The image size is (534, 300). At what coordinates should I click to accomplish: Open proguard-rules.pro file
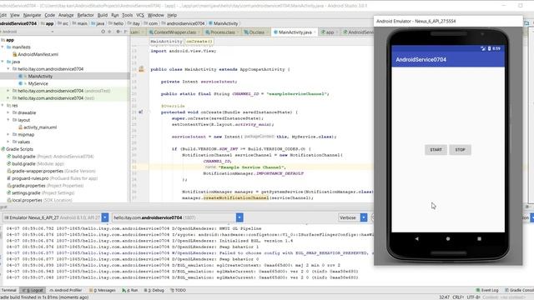coord(52,178)
